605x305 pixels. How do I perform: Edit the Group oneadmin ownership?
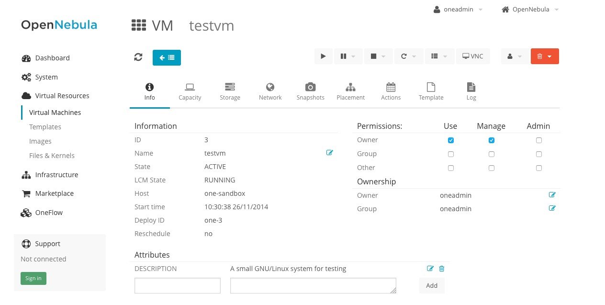click(x=552, y=208)
